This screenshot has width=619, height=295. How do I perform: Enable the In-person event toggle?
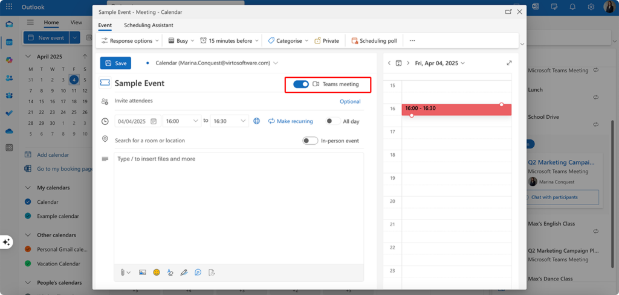tap(310, 141)
